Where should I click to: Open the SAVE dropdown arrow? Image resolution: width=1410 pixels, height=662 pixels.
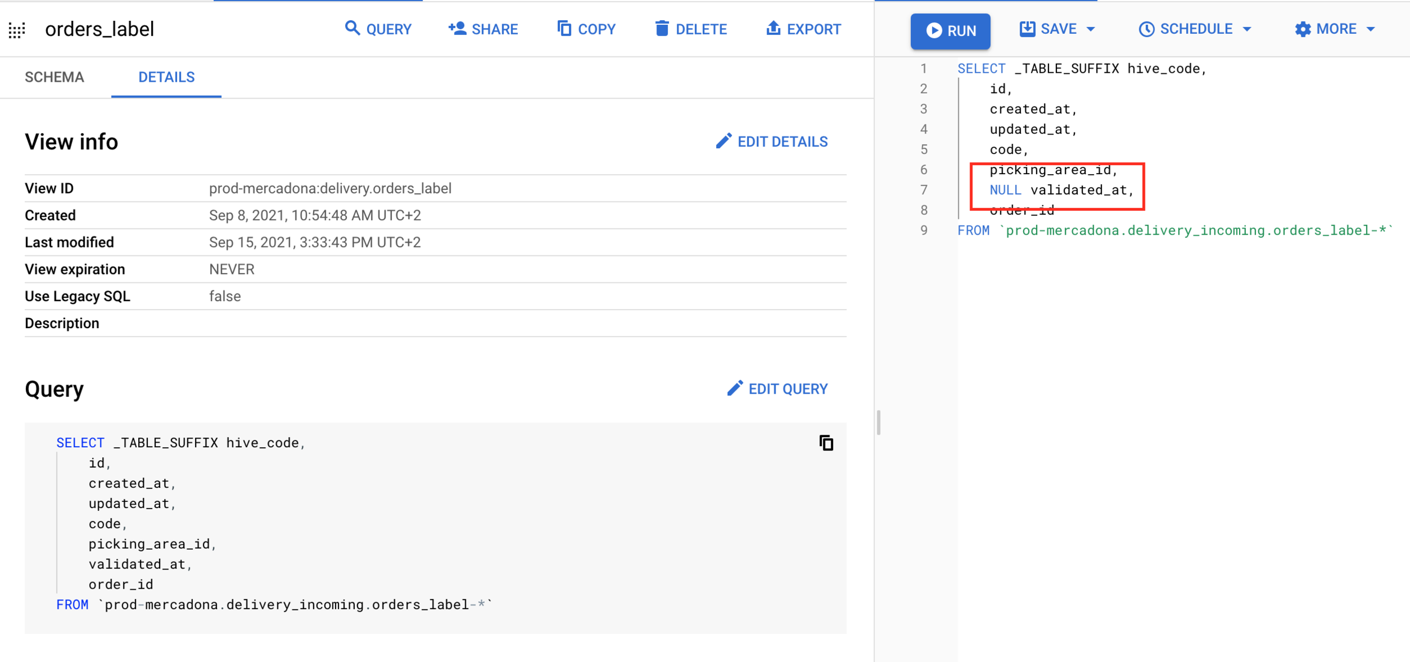(x=1091, y=29)
